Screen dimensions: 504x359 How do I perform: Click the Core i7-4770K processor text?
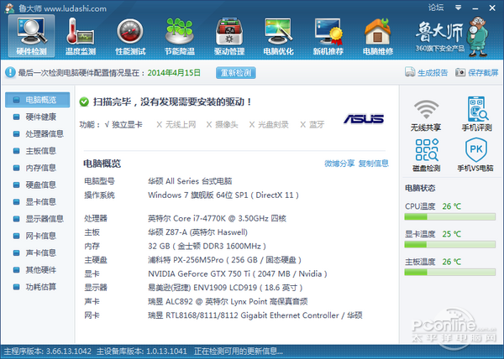[x=217, y=218]
